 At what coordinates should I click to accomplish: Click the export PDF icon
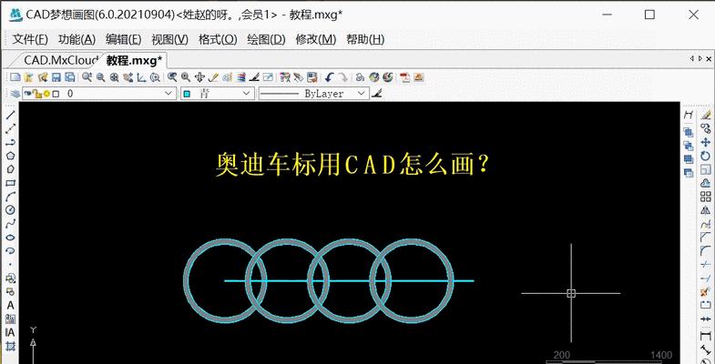(404, 77)
